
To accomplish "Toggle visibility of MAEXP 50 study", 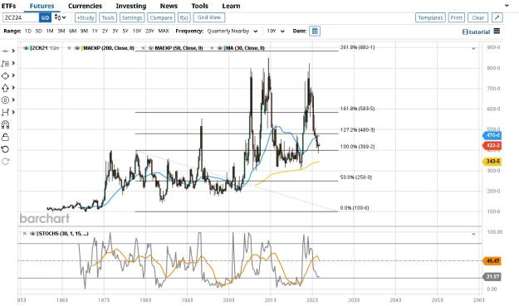I will pos(150,48).
